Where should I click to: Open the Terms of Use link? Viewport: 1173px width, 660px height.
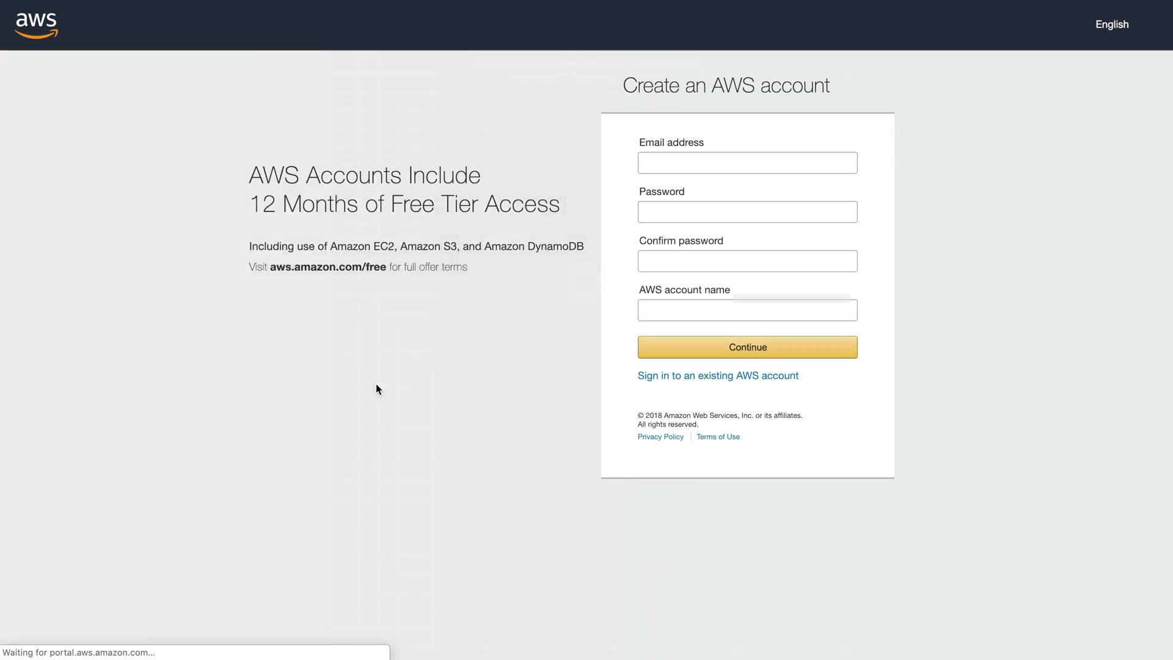coord(718,437)
